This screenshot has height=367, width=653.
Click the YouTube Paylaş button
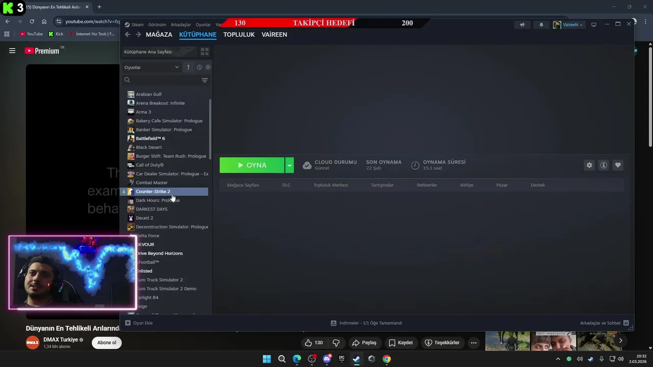[364, 343]
